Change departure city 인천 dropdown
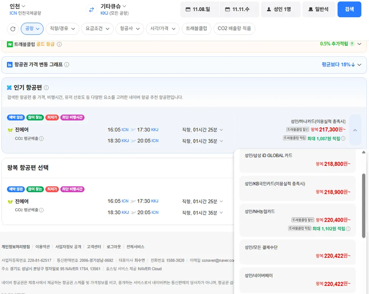The height and width of the screenshot is (294, 369). (x=17, y=6)
